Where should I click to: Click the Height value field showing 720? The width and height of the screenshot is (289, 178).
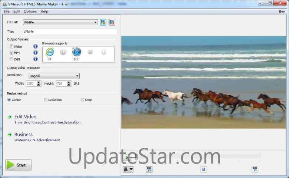point(62,83)
